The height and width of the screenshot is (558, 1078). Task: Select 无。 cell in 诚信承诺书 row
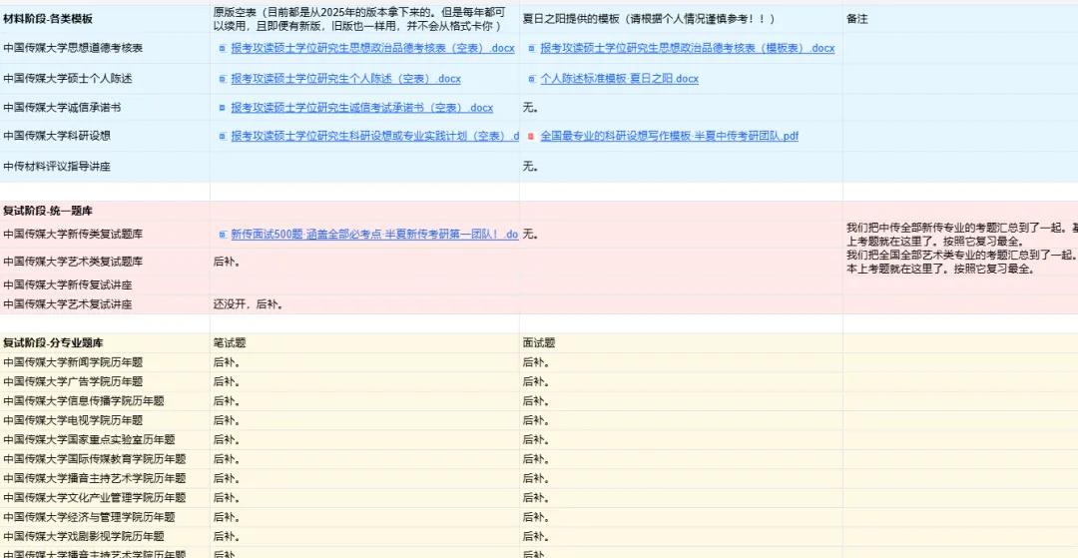[x=682, y=108]
